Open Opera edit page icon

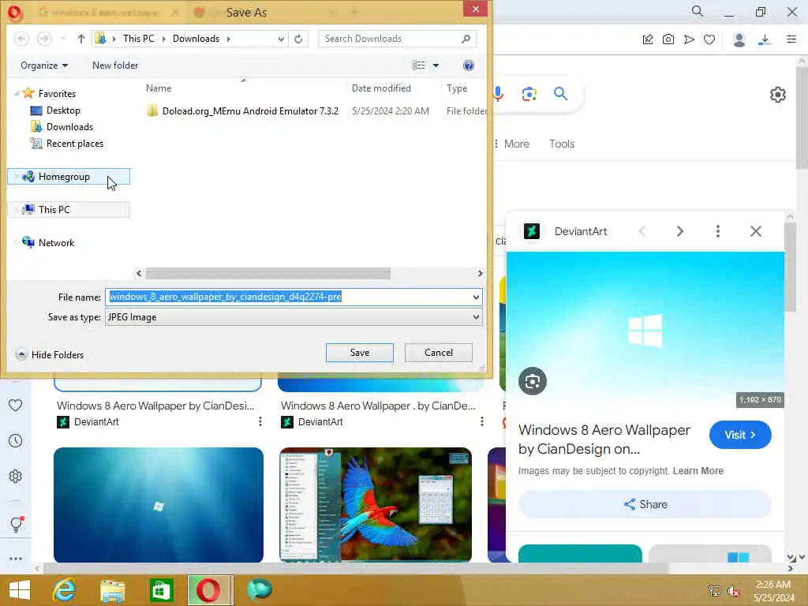[x=648, y=39]
